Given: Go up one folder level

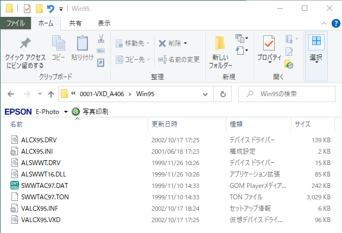Looking at the screenshot, I should click(x=51, y=95).
